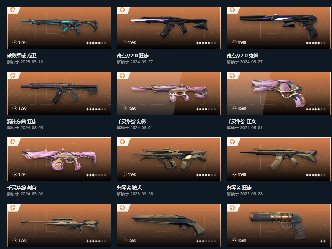Screen dimensions: 332x249
Task: Click badge icon on 归零者 狂徒 card
Action: pyautogui.click(x=232, y=142)
